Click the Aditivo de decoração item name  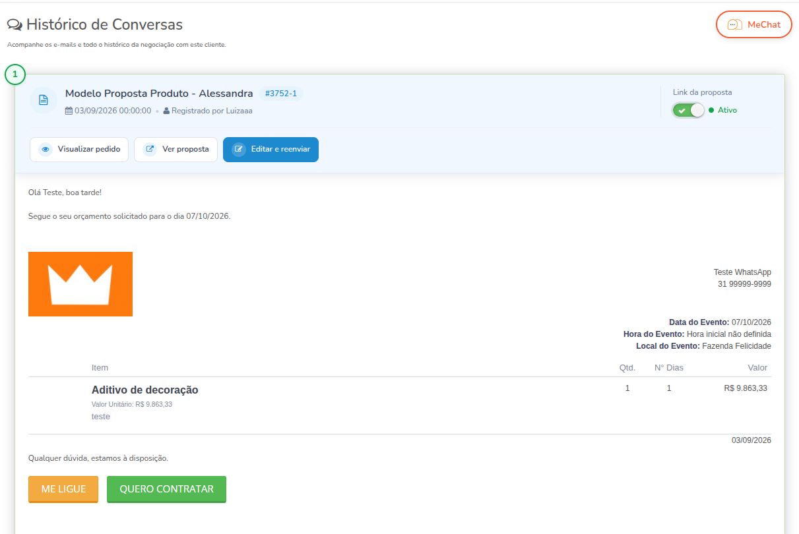tap(145, 390)
